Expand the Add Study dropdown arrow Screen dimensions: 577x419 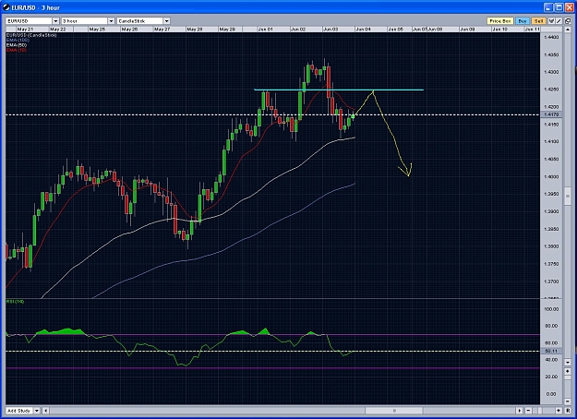(x=37, y=411)
